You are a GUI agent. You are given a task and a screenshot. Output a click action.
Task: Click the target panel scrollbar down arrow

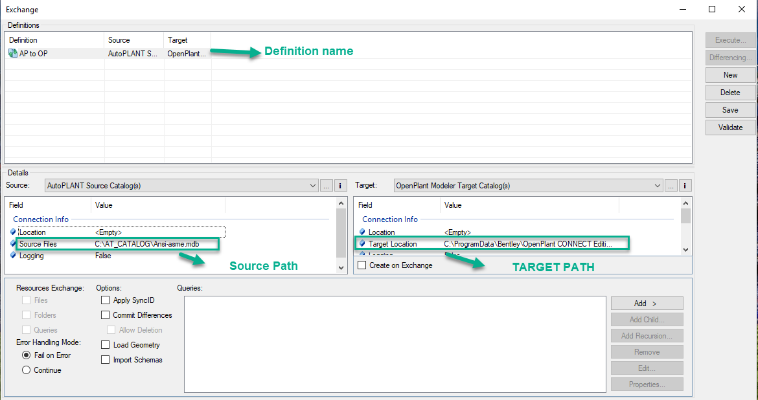coord(685,250)
